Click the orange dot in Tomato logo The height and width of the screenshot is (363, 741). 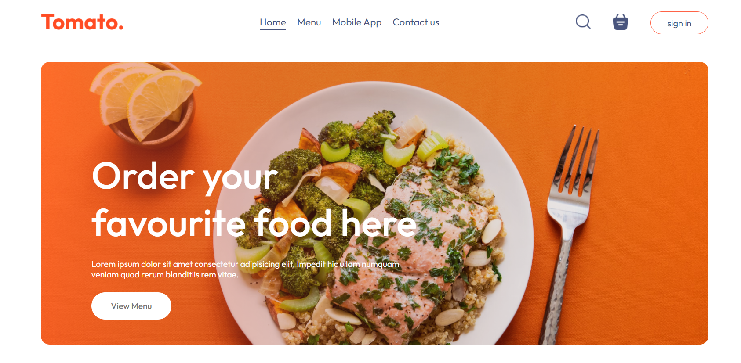pos(121,28)
